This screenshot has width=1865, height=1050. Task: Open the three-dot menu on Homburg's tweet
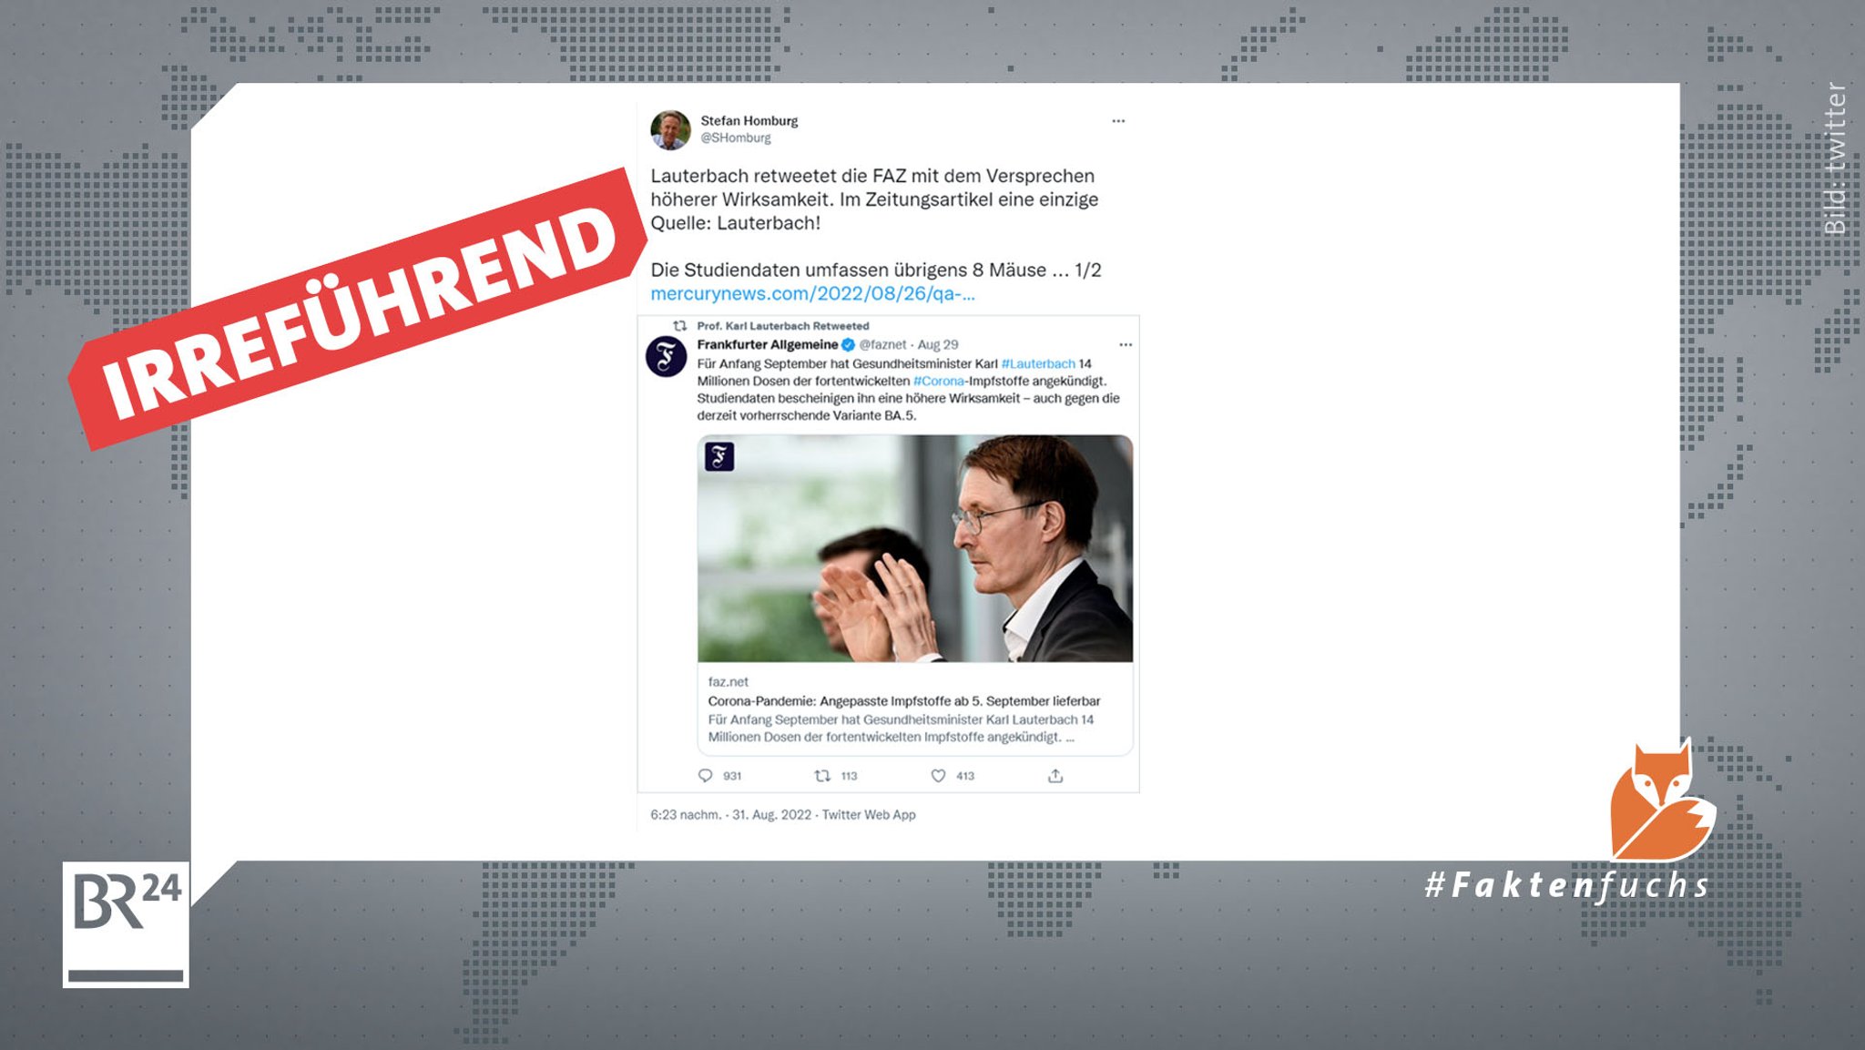pyautogui.click(x=1118, y=121)
